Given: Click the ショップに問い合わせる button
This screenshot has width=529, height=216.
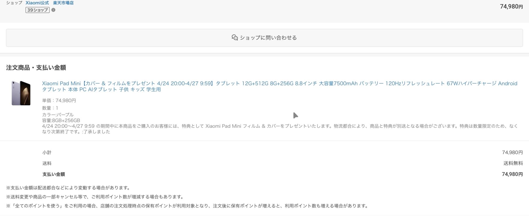Looking at the screenshot, I should click(264, 38).
